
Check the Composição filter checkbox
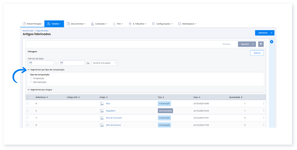[x=31, y=78]
